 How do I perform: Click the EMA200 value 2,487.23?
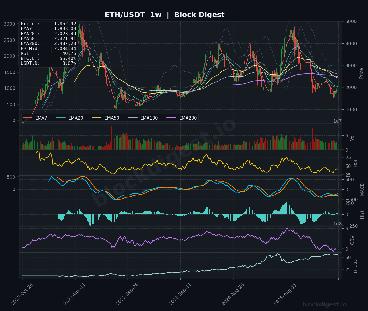(x=65, y=44)
